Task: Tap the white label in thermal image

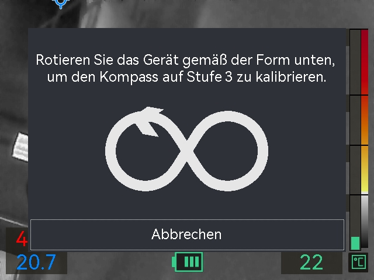Action: click(x=20, y=147)
